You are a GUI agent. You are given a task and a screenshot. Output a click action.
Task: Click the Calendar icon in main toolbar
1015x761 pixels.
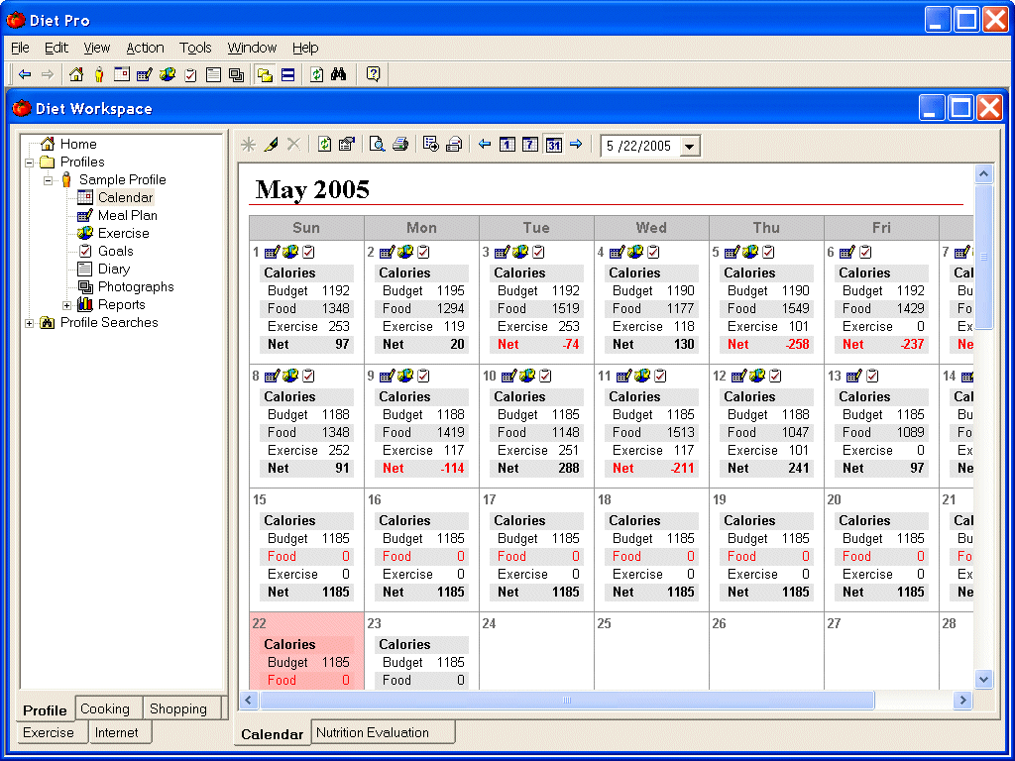122,74
